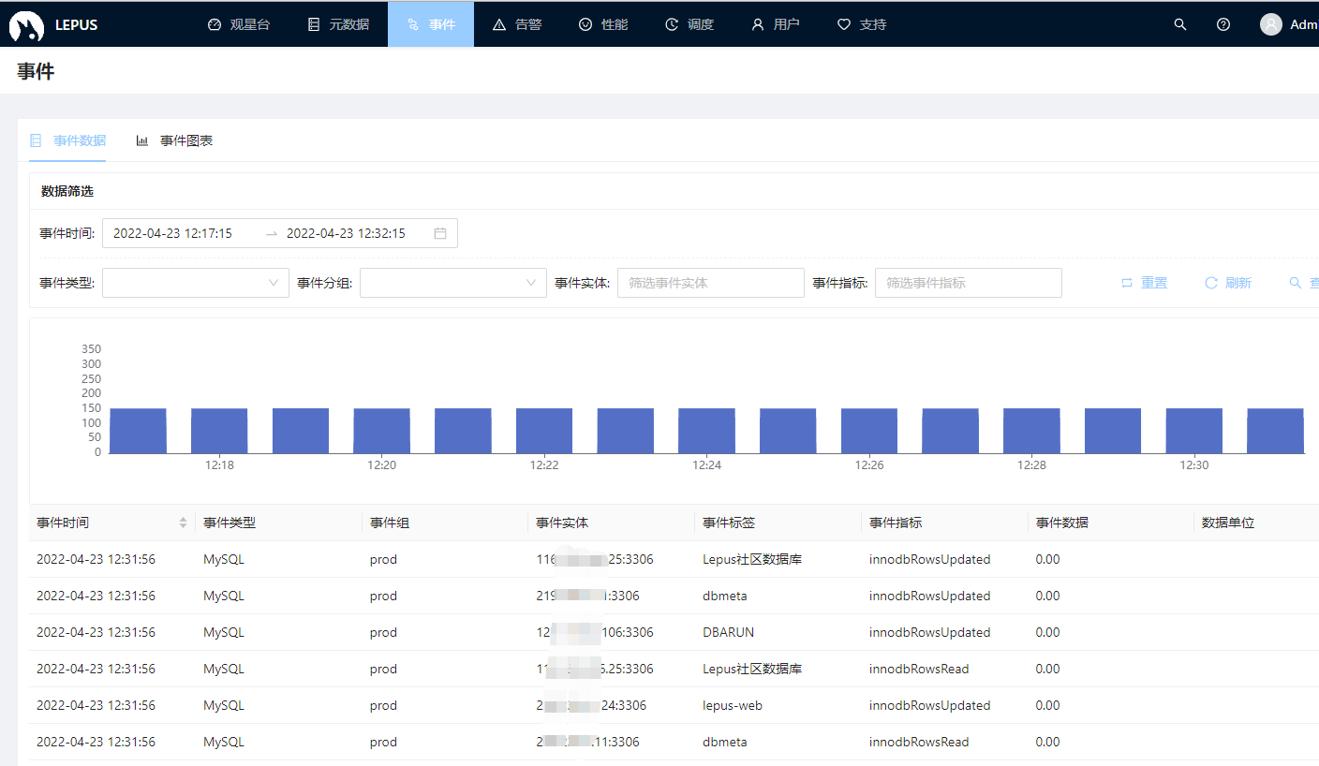Viewport: 1319px width, 766px height.
Task: Open the 用户 users menu
Action: [x=776, y=24]
